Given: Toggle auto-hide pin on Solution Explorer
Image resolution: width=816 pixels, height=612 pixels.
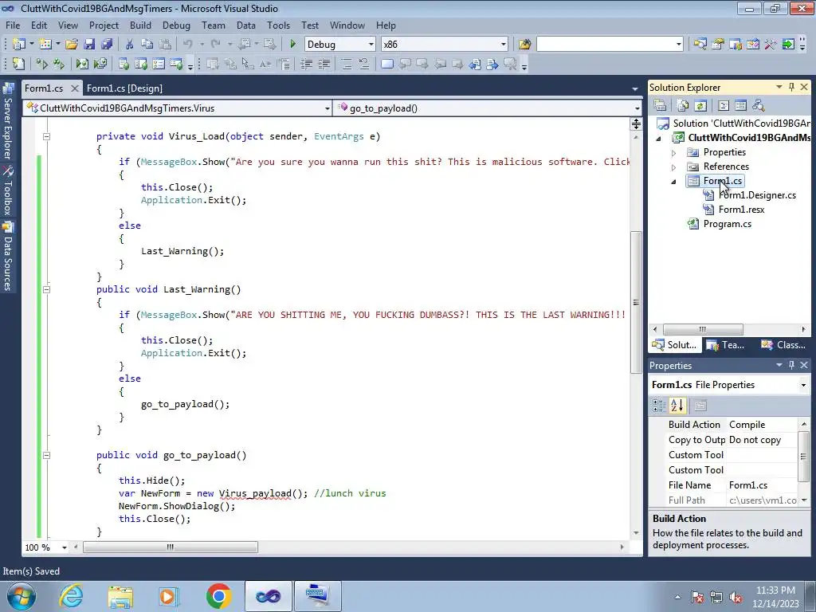Looking at the screenshot, I should click(791, 88).
